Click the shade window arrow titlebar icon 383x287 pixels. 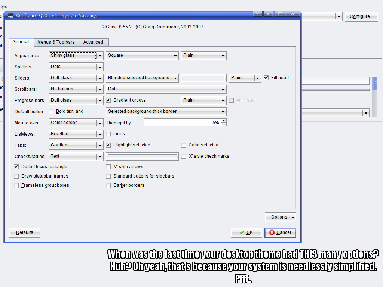coord(268,14)
